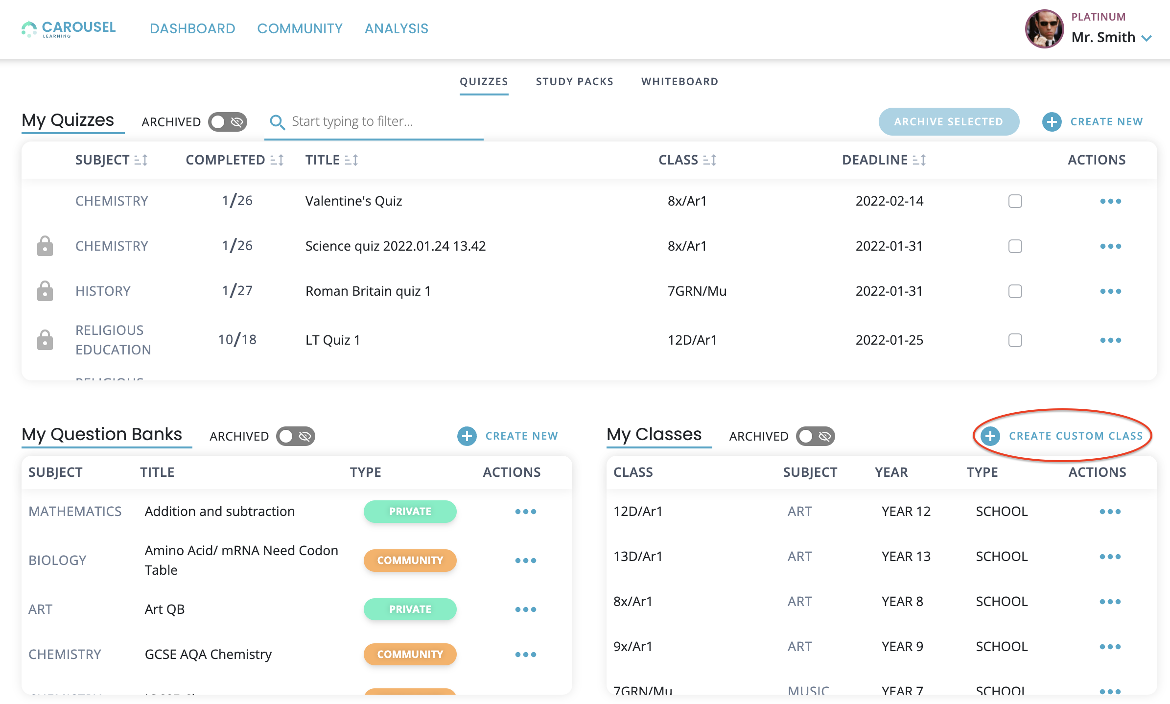Open actions dots for Art QB question bank

(525, 610)
